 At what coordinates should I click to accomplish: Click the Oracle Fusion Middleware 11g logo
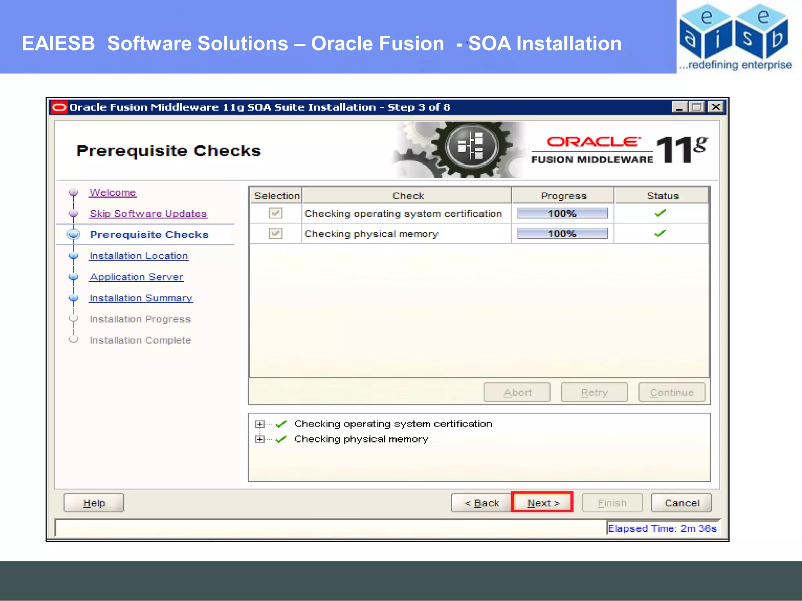tap(620, 150)
